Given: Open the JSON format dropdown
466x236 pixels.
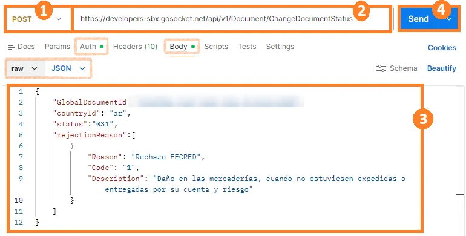Looking at the screenshot, I should click(68, 68).
